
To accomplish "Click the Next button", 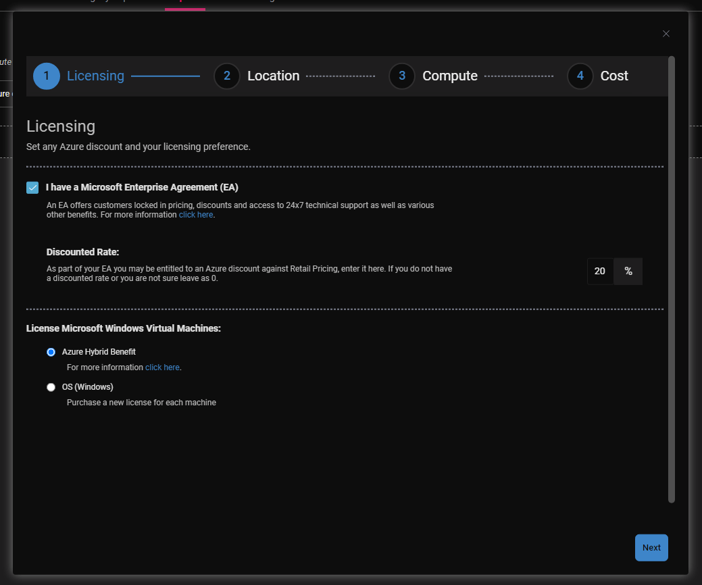I will pyautogui.click(x=651, y=547).
